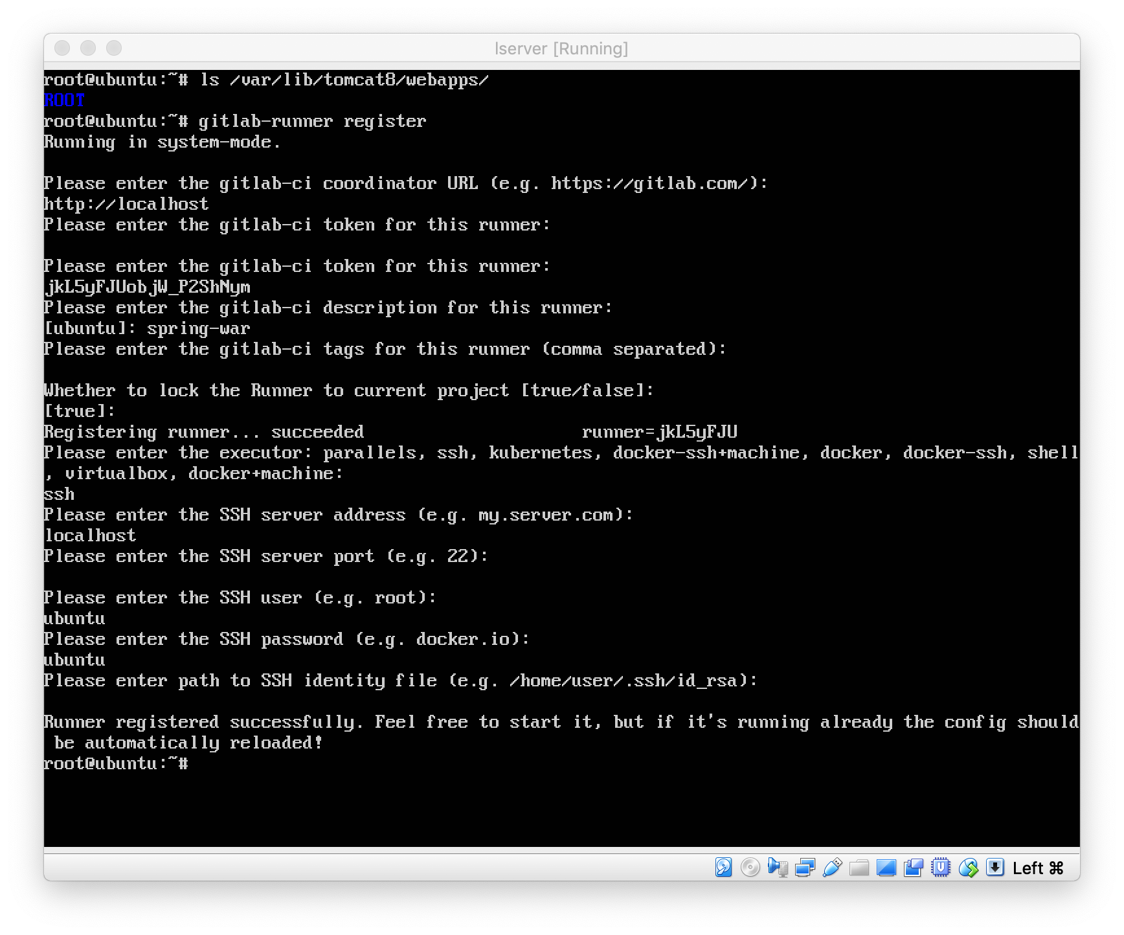
Task: Select the blue ROOT directory listing
Action: (64, 100)
